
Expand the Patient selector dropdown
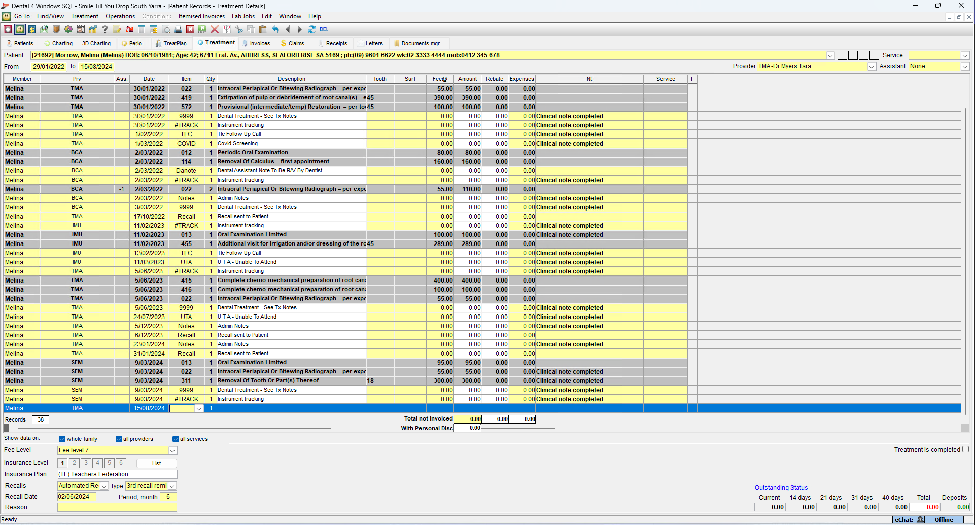click(830, 56)
